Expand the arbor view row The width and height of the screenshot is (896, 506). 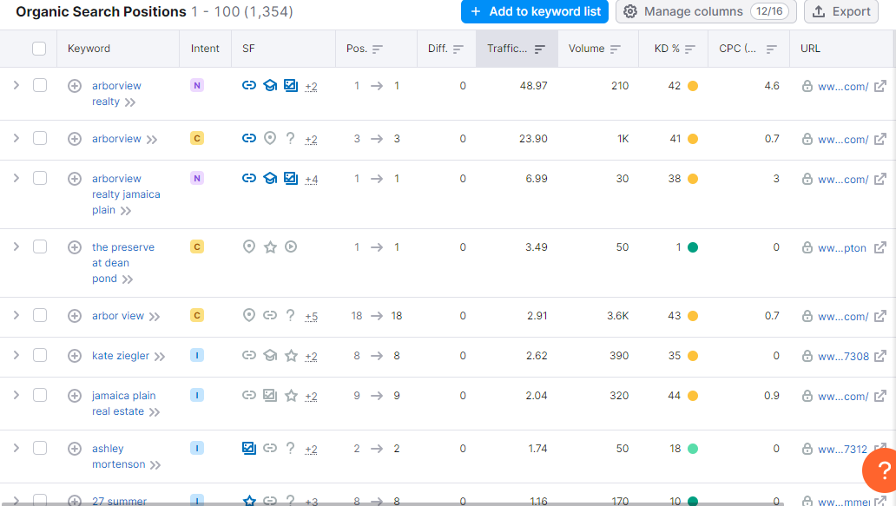tap(16, 315)
